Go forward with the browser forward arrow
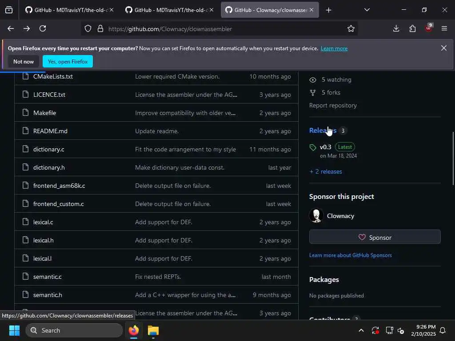This screenshot has width=455, height=341. click(27, 29)
